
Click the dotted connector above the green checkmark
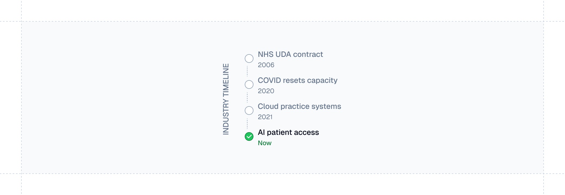(247, 123)
